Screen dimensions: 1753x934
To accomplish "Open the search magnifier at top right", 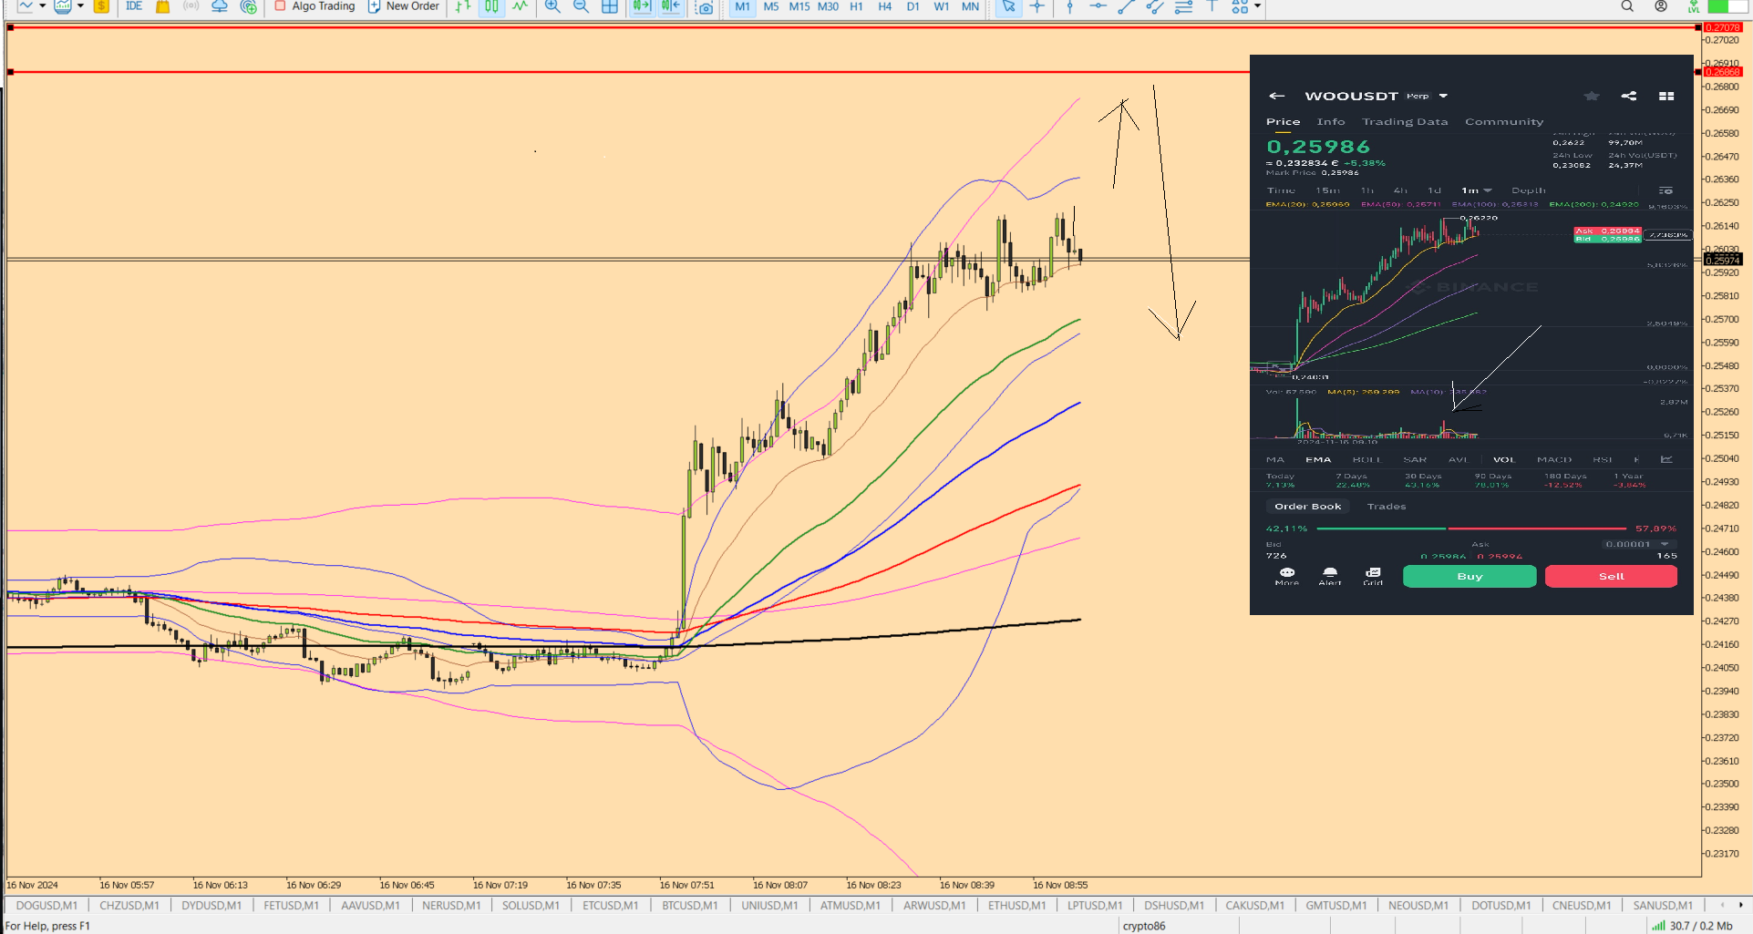I will tap(1627, 6).
